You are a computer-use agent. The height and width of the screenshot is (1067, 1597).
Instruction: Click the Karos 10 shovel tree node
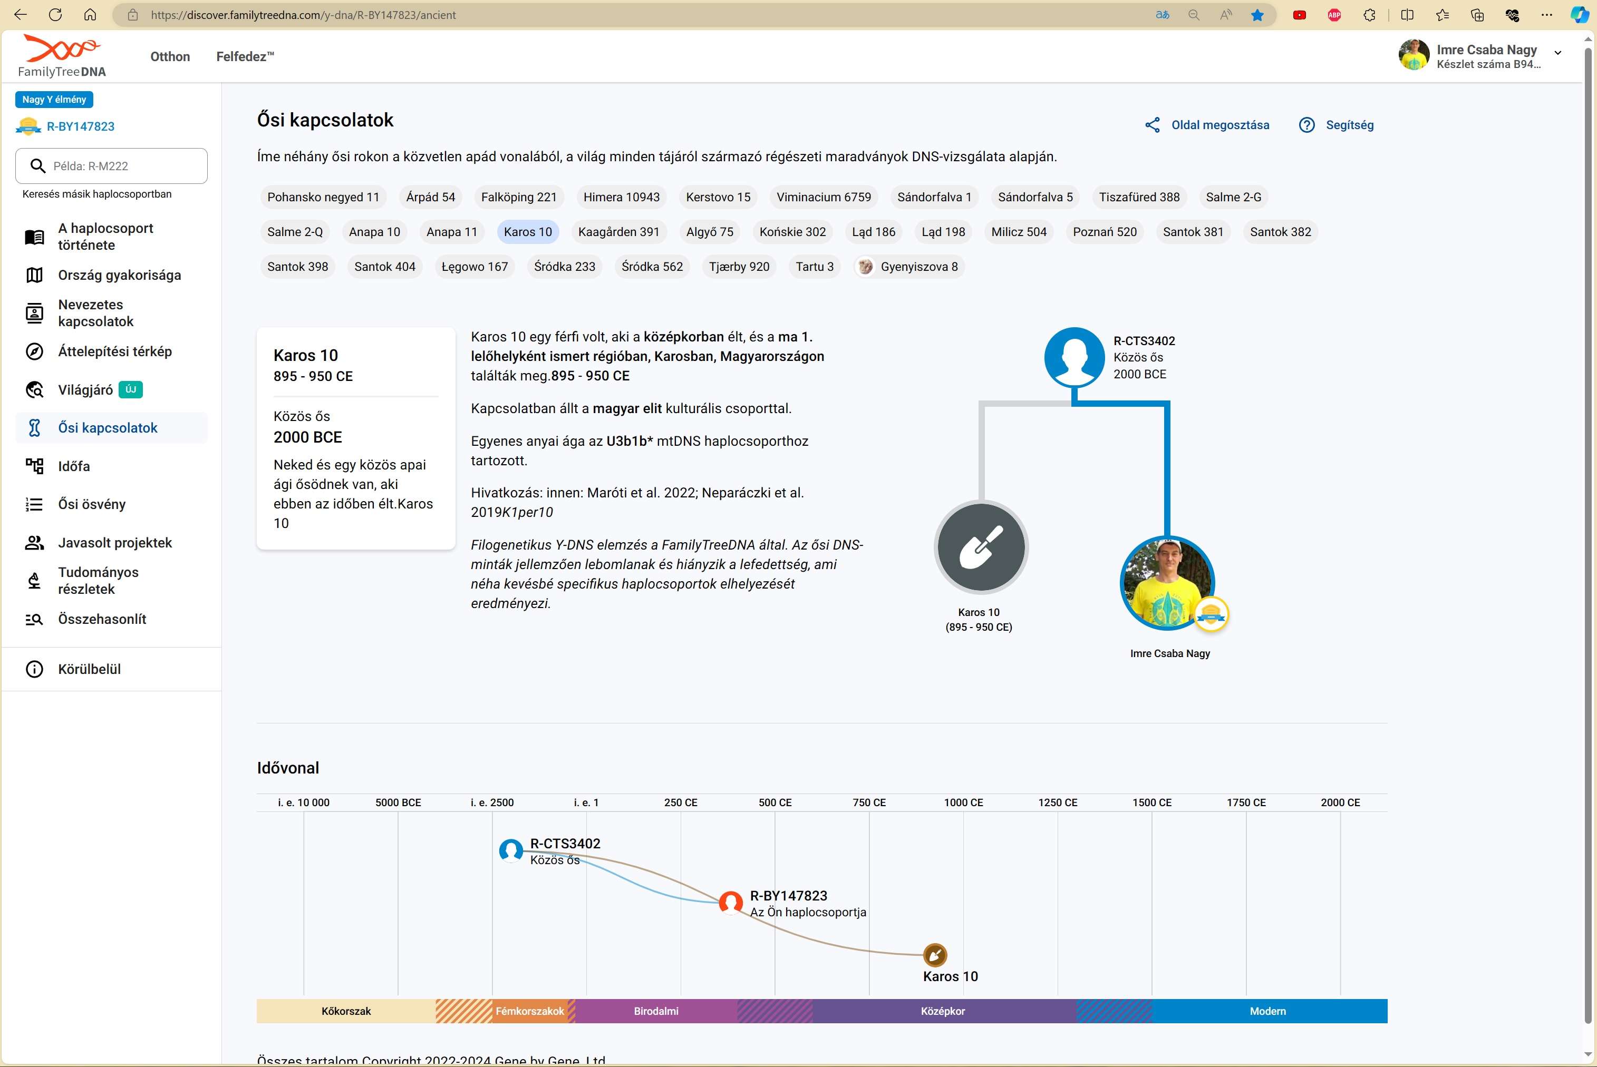click(981, 547)
